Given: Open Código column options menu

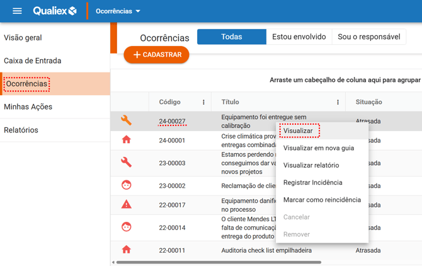Looking at the screenshot, I should 203,102.
